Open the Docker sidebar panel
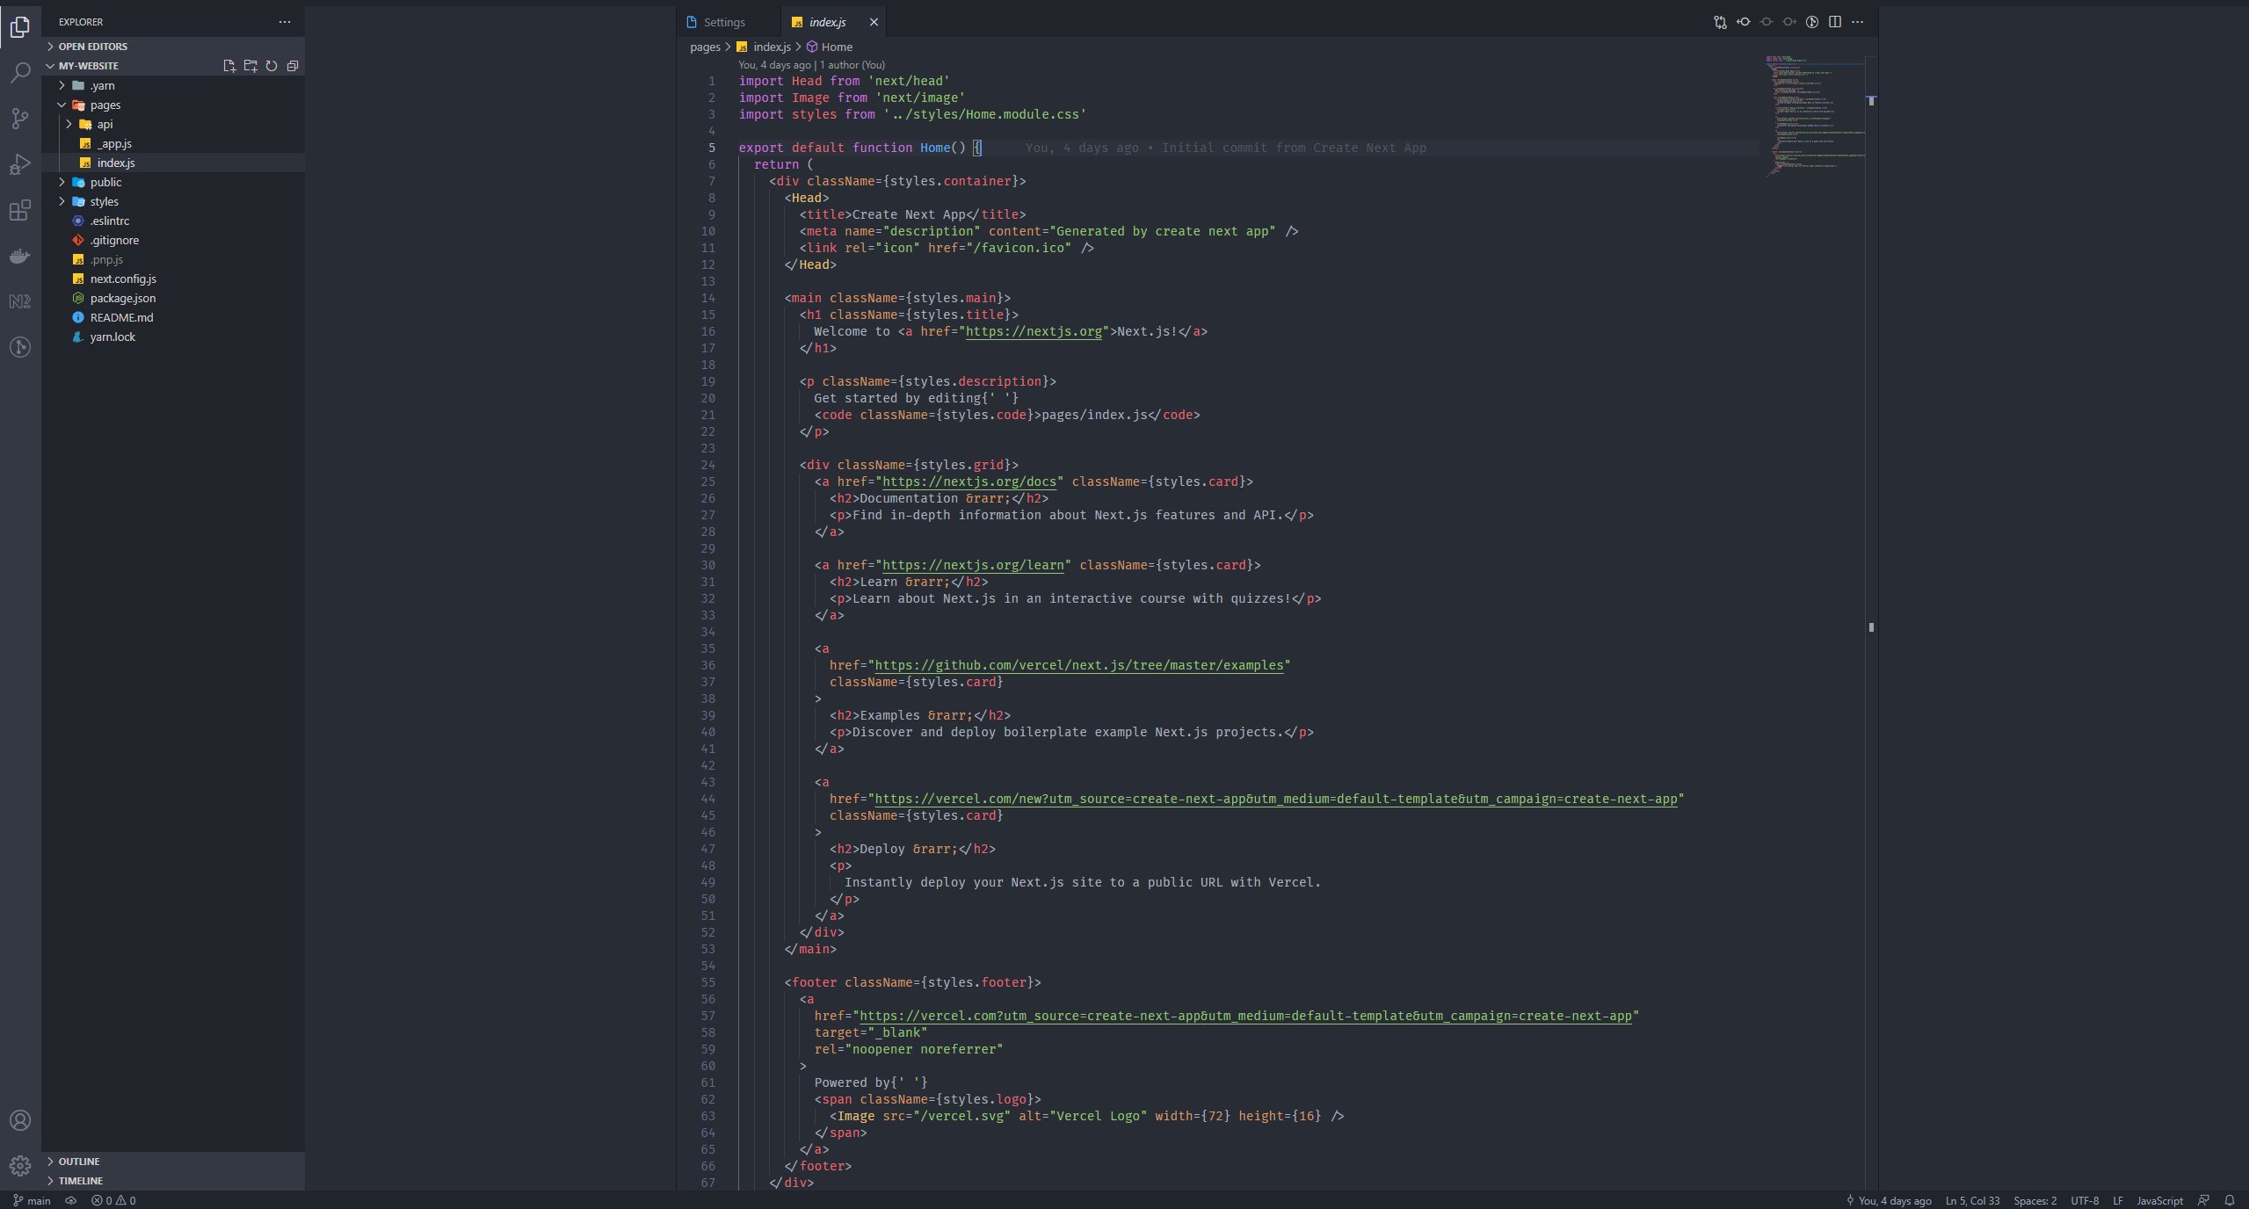The width and height of the screenshot is (2249, 1209). pos(20,257)
